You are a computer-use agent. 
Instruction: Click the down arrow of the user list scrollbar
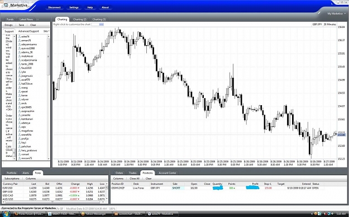tap(48, 159)
